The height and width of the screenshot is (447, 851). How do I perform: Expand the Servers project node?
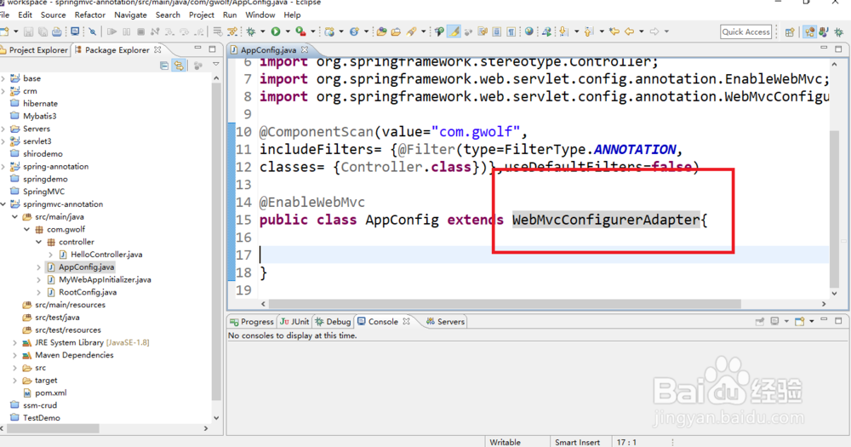(3, 129)
